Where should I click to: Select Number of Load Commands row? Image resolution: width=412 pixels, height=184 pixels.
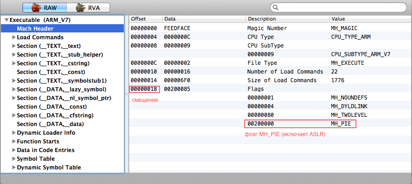point(270,72)
